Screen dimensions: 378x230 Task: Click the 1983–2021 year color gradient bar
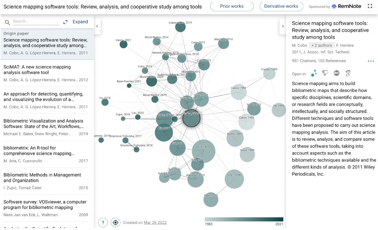[244, 219]
